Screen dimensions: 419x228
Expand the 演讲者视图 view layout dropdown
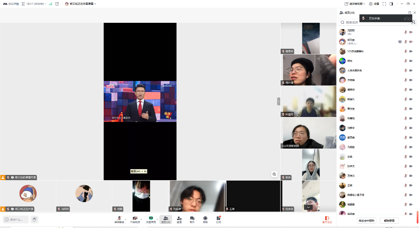tap(355, 4)
